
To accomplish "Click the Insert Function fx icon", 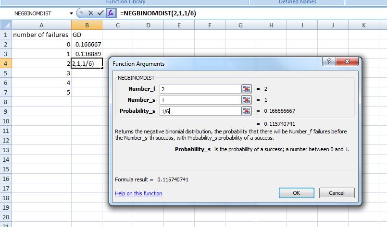I will click(x=111, y=13).
